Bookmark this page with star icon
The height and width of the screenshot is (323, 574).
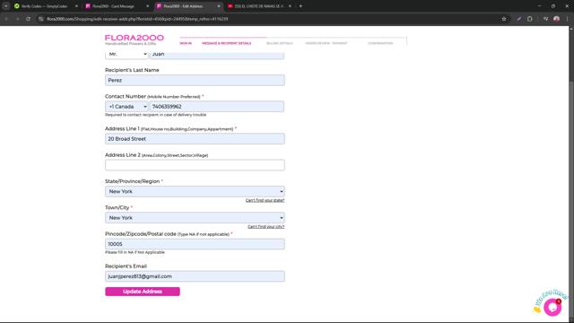pyautogui.click(x=504, y=19)
